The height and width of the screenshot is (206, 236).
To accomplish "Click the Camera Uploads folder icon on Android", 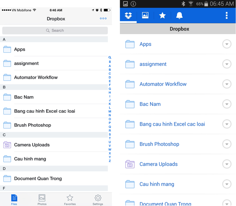I will point(130,164).
